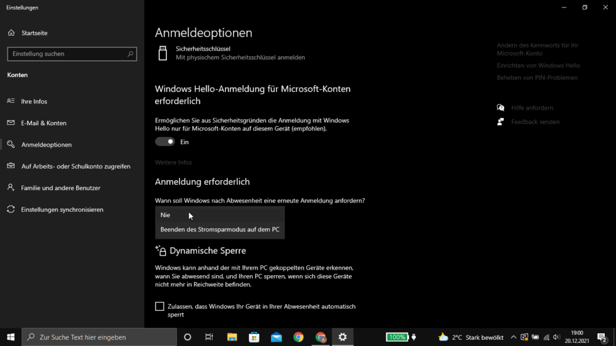
Task: Click the briefcase icon for Arbeits- oder Schulkonto
Action: point(11,166)
